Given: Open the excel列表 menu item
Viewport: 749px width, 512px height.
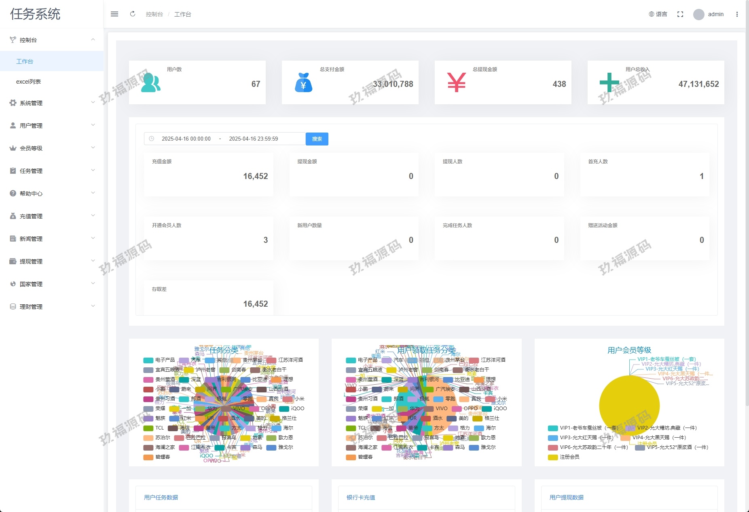Looking at the screenshot, I should pos(28,82).
